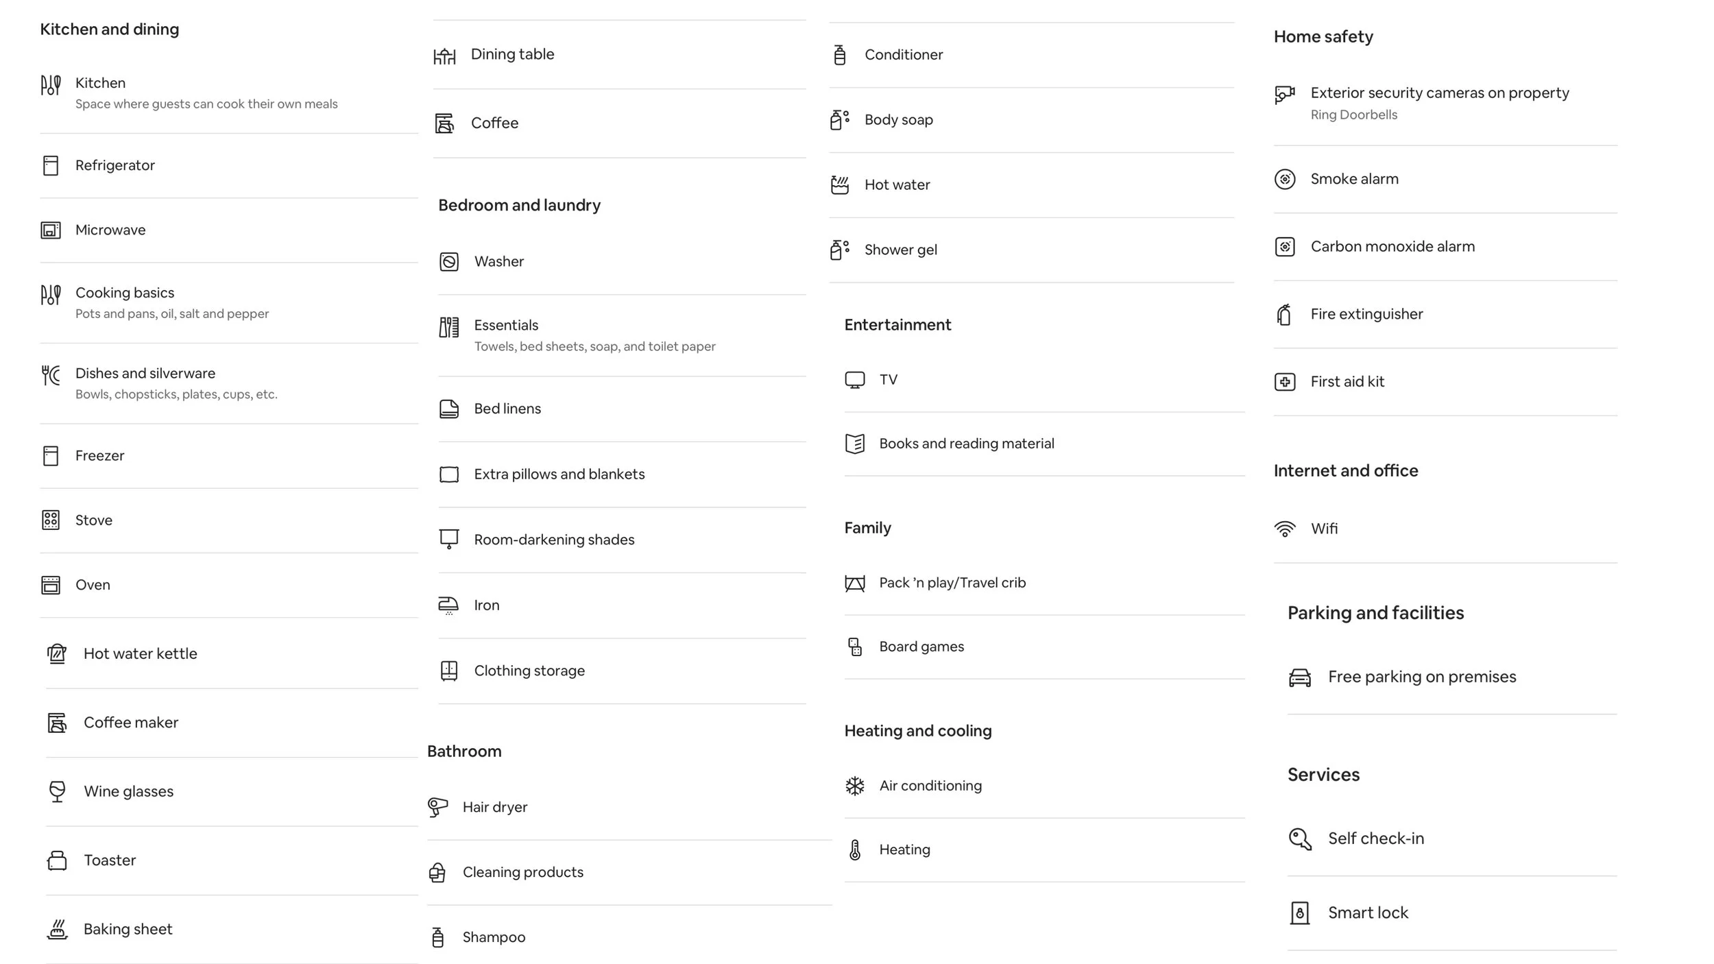Click the Self check-in key icon

(x=1300, y=839)
